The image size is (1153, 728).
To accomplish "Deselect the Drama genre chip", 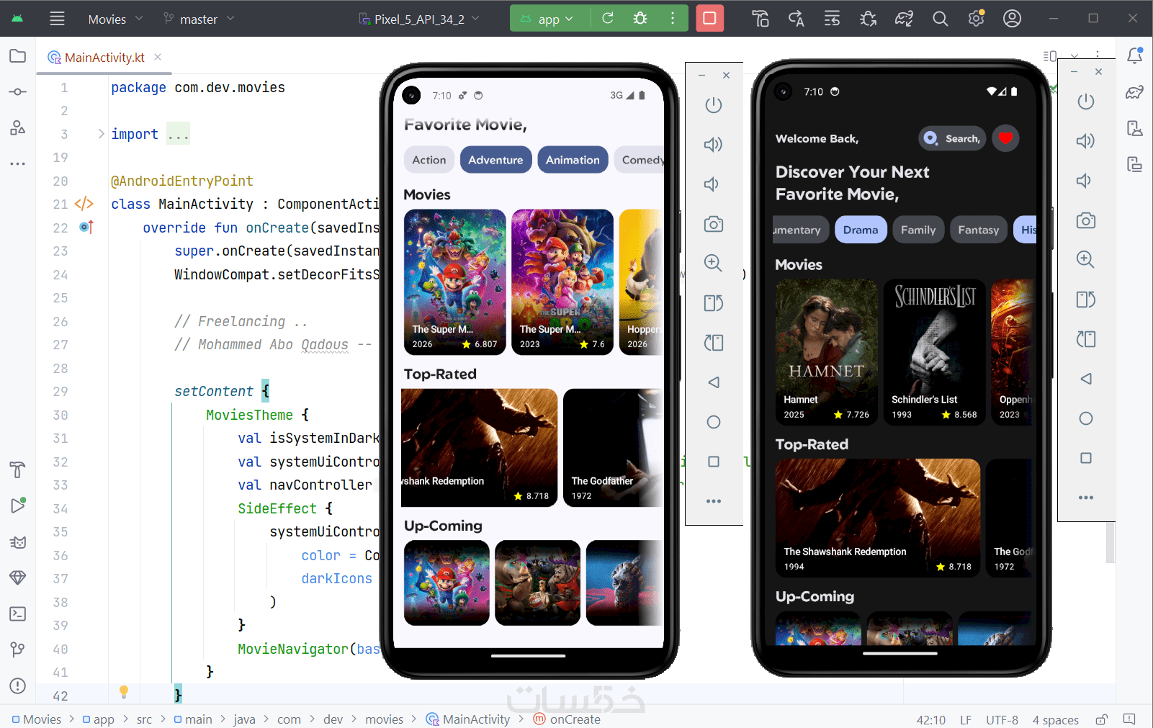I will (x=861, y=230).
